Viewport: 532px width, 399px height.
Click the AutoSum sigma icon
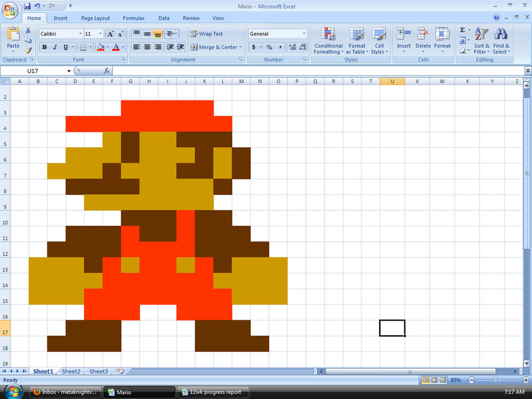click(462, 30)
